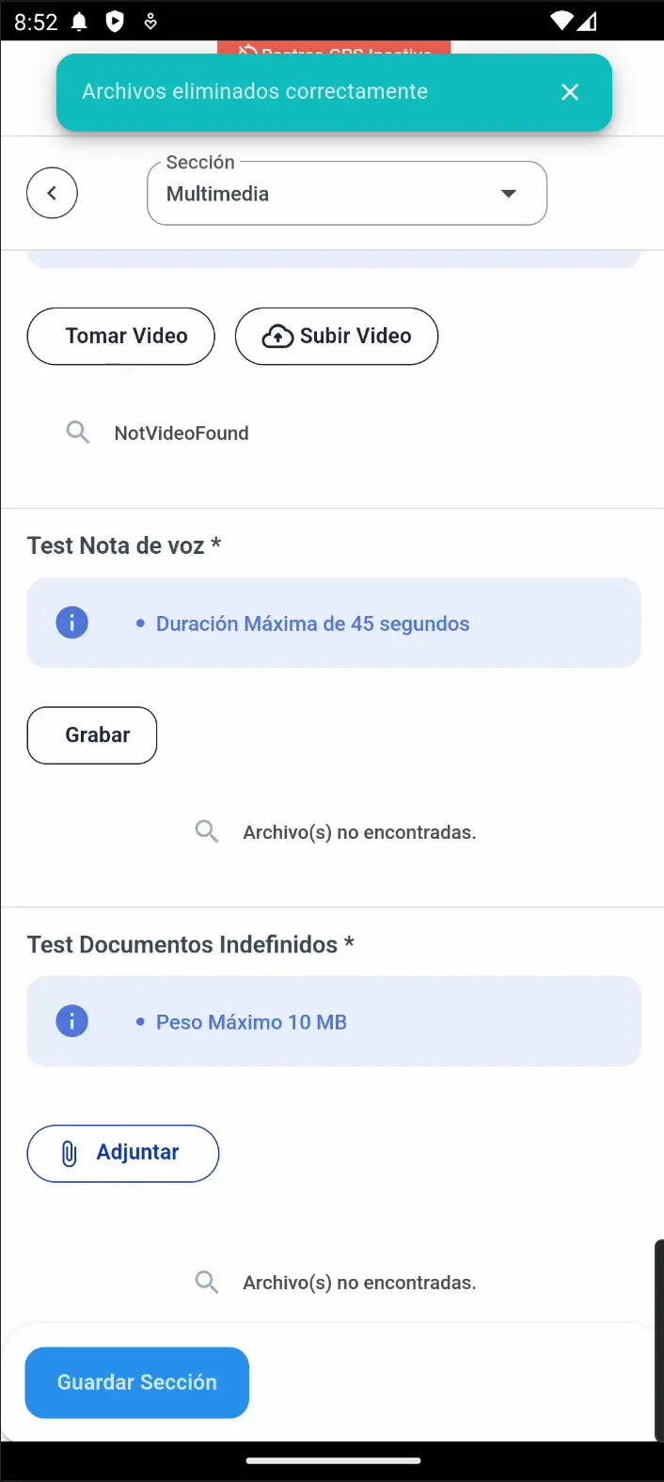
Task: Click the paperclip icon in Adjuntar
Action: [70, 1154]
